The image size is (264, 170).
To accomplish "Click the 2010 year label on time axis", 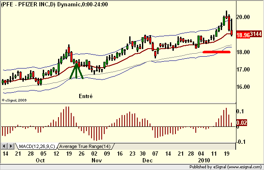I will tap(204, 160).
